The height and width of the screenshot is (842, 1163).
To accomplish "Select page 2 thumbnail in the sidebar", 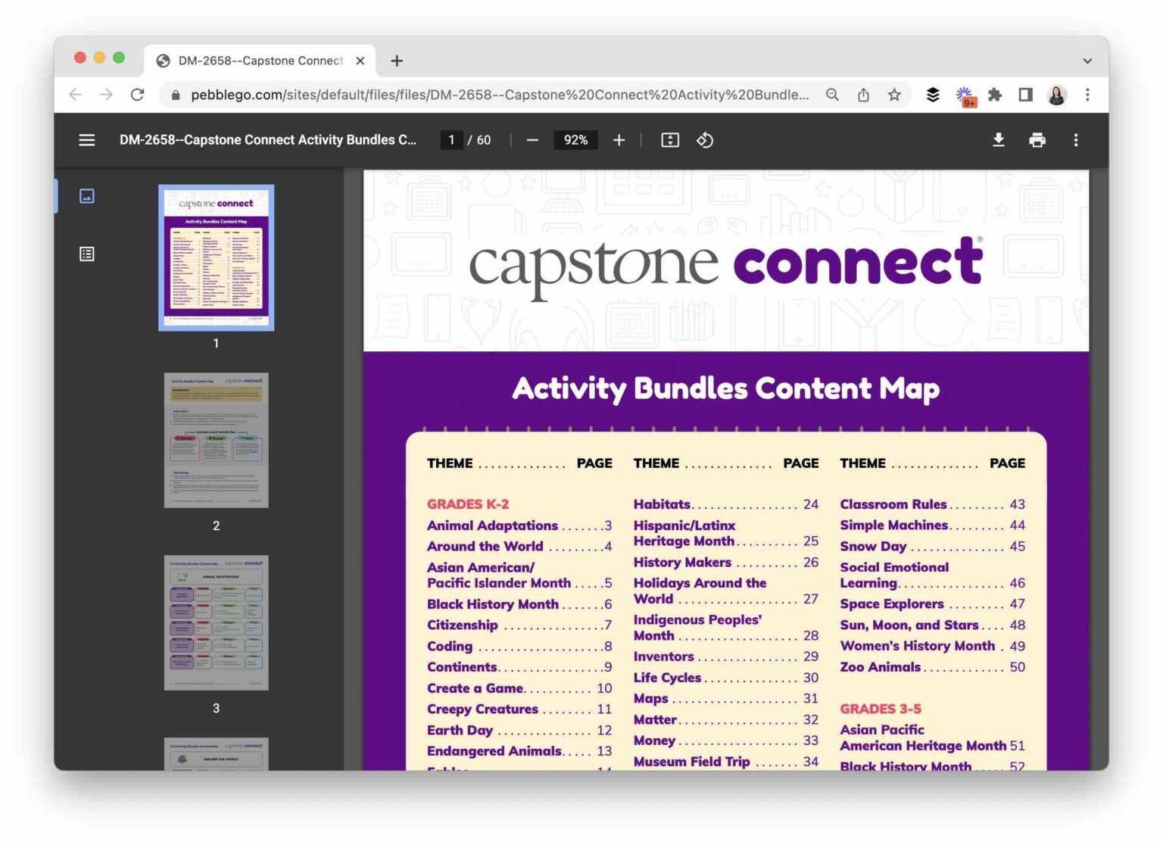I will click(x=216, y=439).
